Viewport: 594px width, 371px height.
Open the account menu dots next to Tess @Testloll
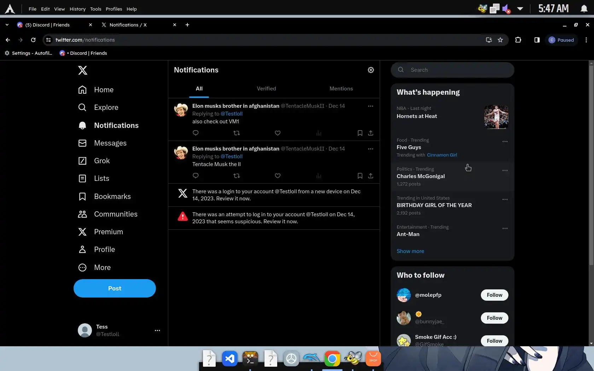(x=157, y=330)
